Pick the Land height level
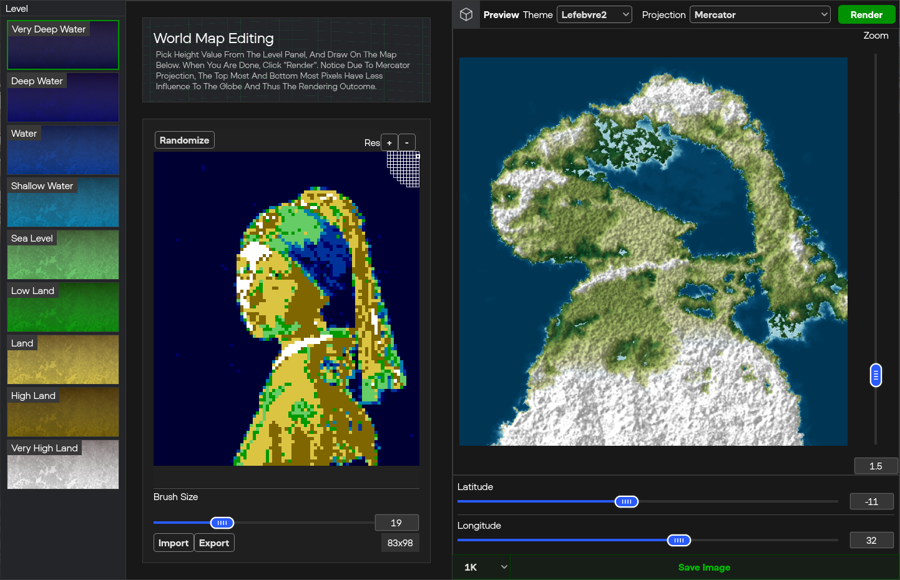The image size is (900, 580). point(63,360)
